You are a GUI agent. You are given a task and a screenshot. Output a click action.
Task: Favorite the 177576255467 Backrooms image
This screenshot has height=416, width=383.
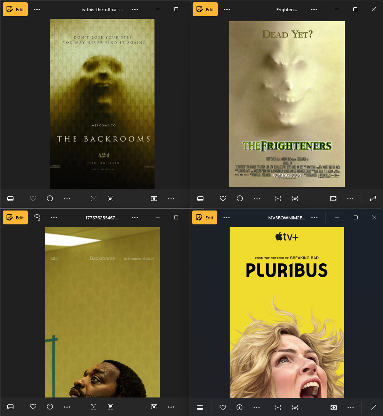click(33, 407)
